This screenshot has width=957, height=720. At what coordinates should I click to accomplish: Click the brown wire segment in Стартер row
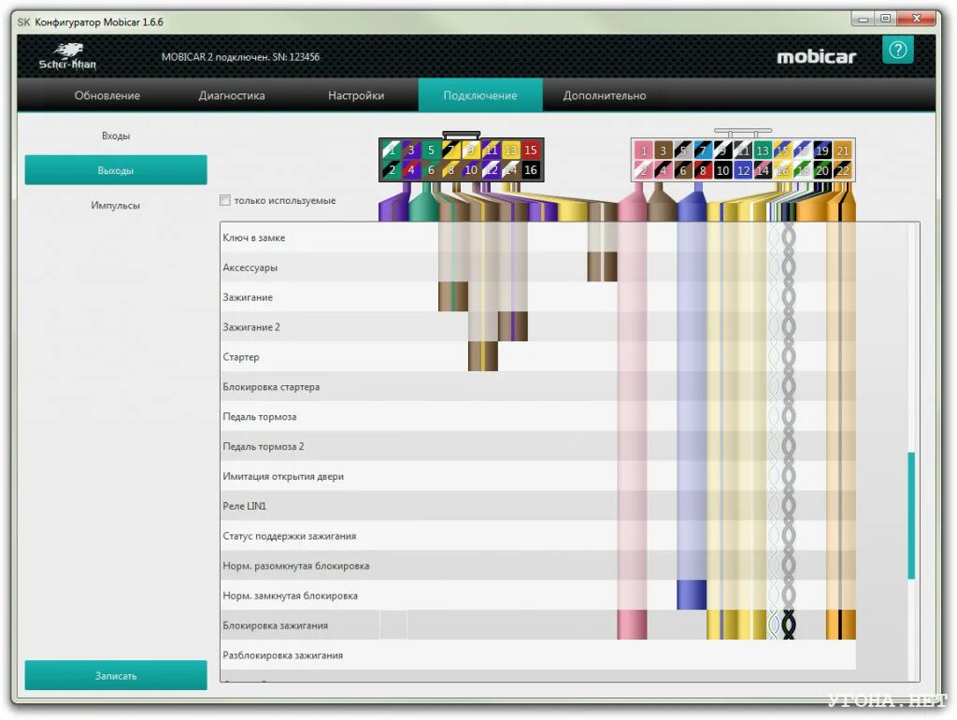coord(483,356)
